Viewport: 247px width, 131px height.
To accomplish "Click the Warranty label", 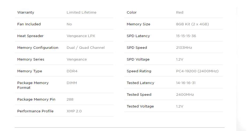I will pyautogui.click(x=26, y=13).
